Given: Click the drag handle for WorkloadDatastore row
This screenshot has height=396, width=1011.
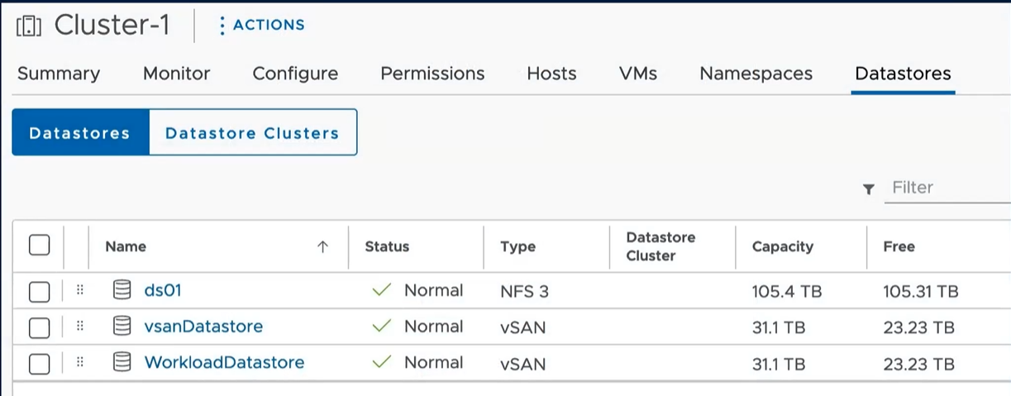Looking at the screenshot, I should [80, 363].
